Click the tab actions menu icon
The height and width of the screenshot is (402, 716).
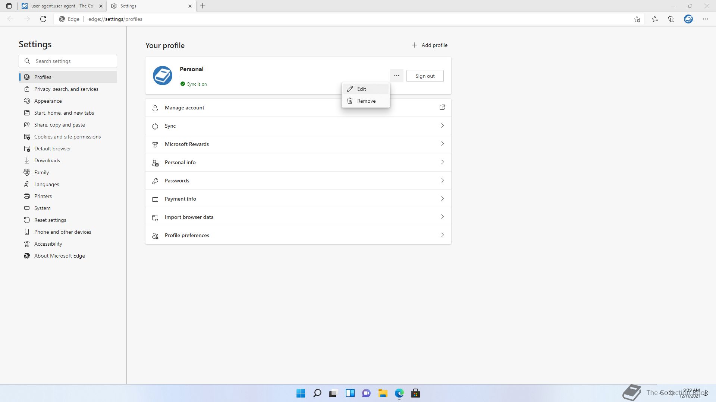9,6
